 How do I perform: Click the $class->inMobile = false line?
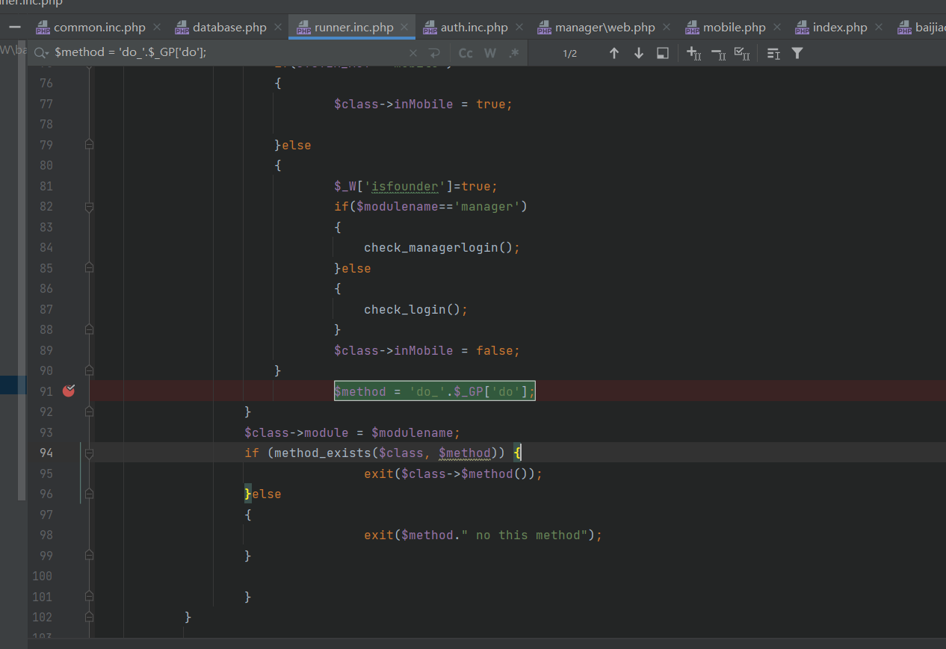[427, 350]
